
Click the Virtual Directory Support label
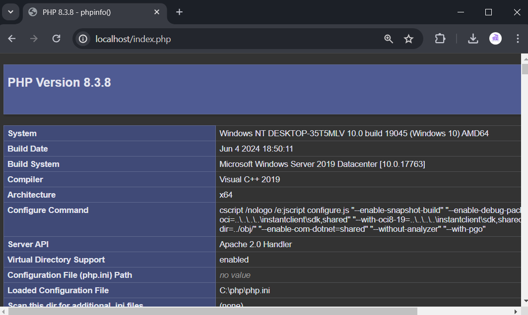point(56,260)
